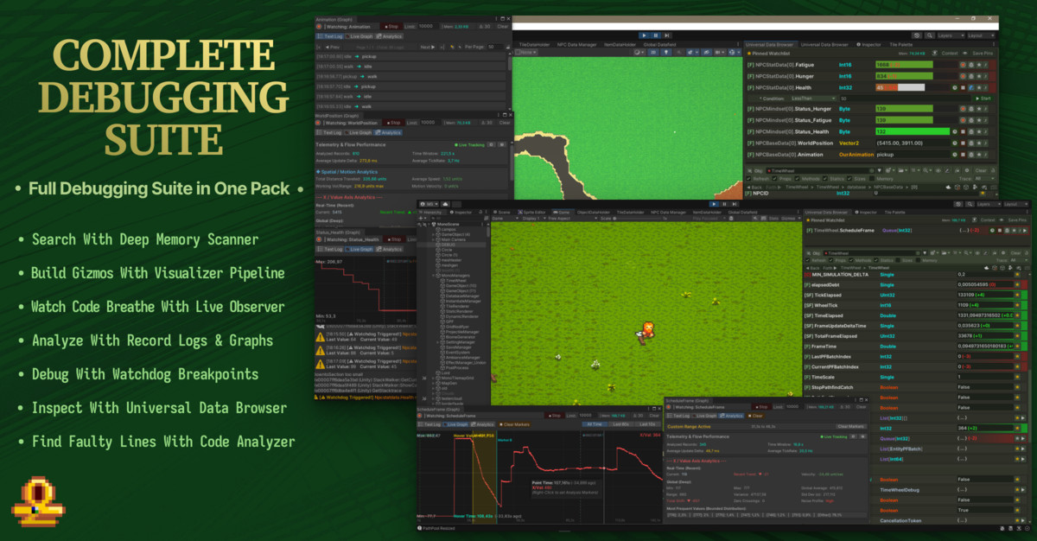Click the Save Pins button

point(983,54)
